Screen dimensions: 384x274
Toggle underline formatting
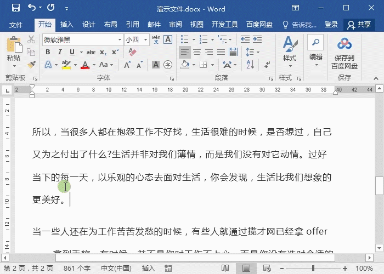point(72,52)
